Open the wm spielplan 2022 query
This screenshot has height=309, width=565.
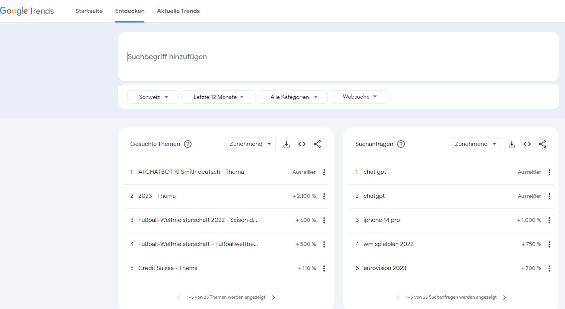(388, 244)
